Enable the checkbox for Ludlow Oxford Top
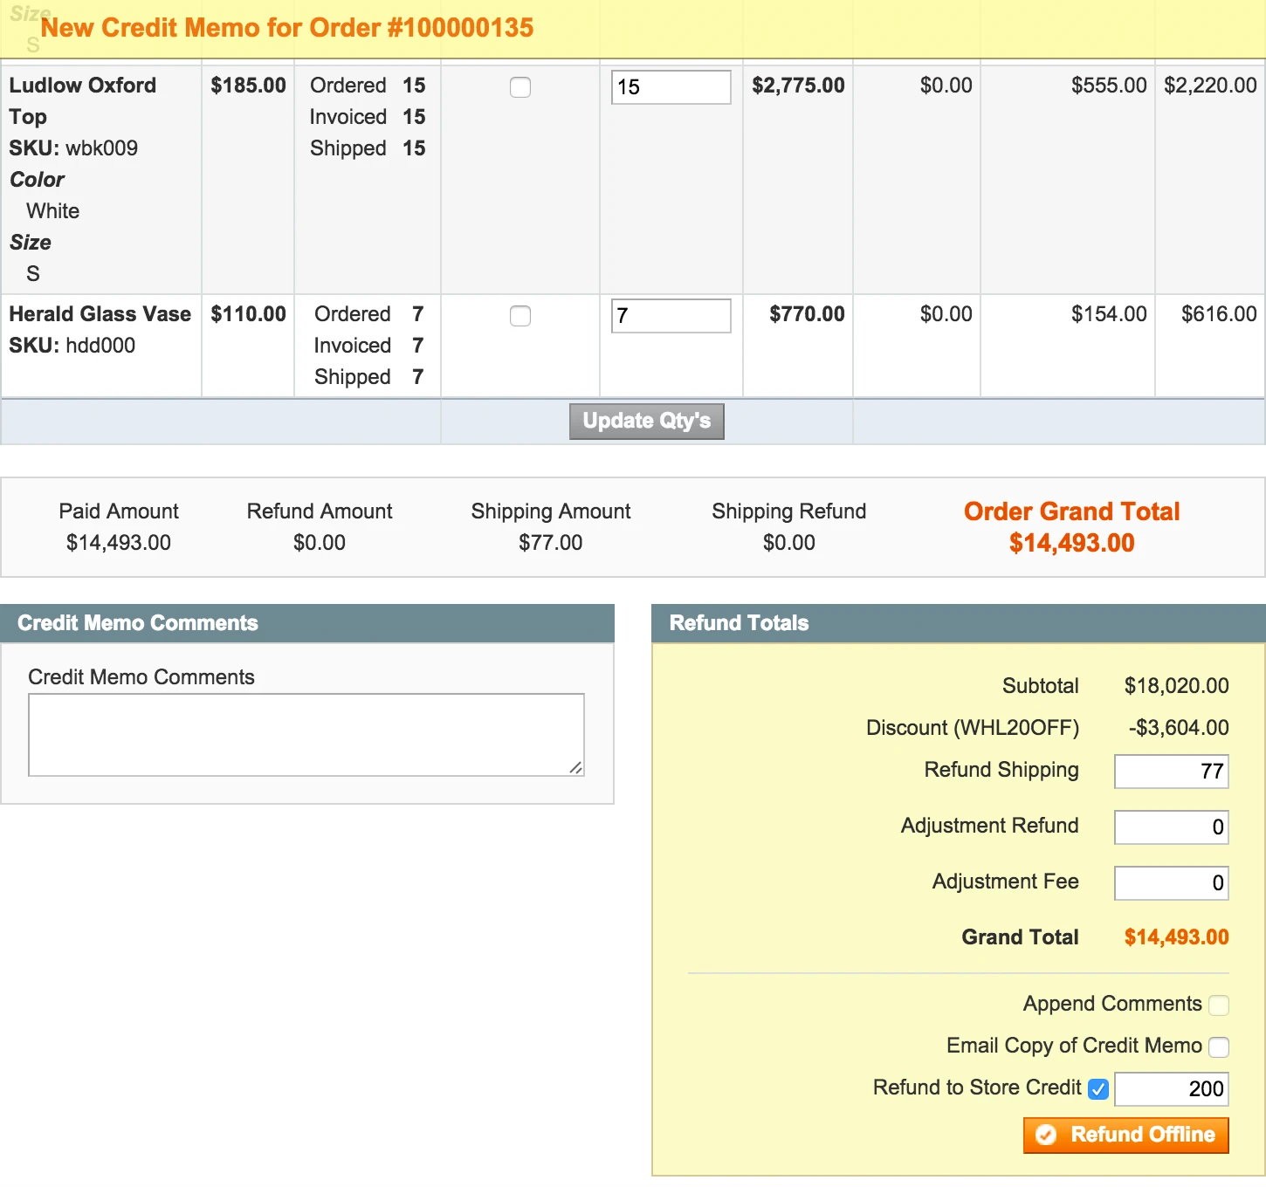The image size is (1266, 1187). [519, 87]
